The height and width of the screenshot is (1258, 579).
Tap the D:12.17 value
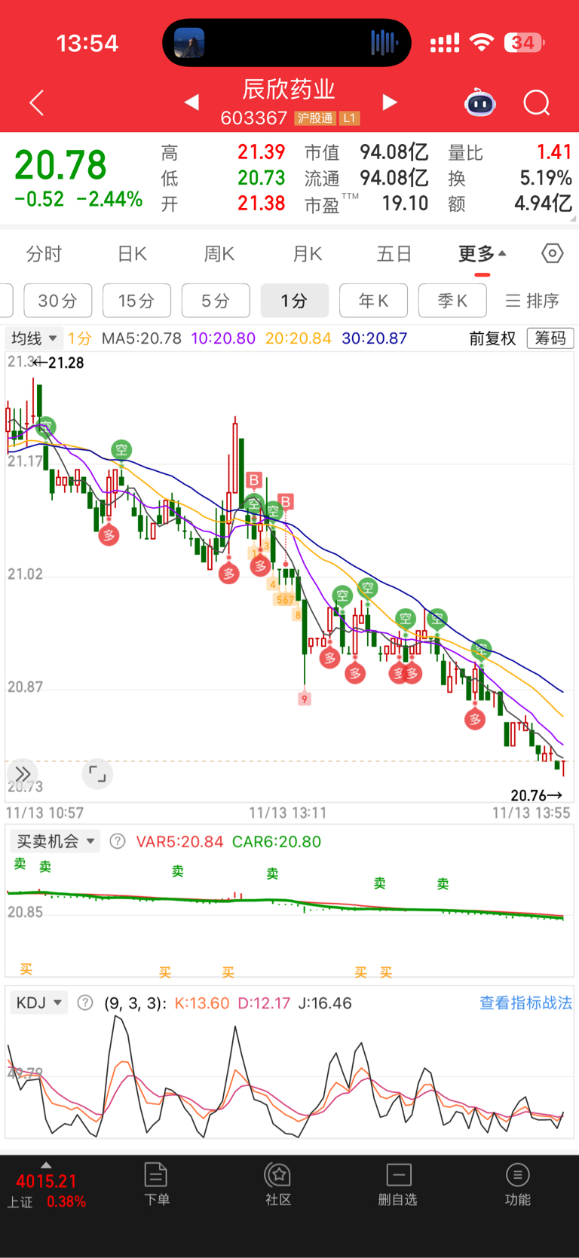pyautogui.click(x=264, y=1003)
